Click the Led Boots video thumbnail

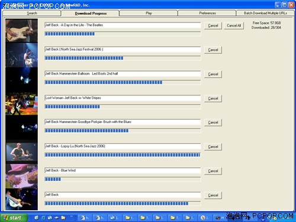[21, 79]
